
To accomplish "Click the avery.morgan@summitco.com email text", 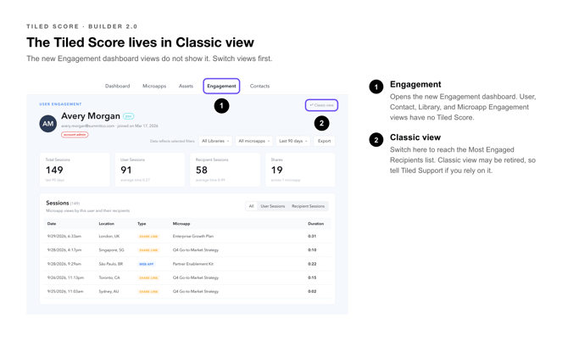I will point(88,126).
